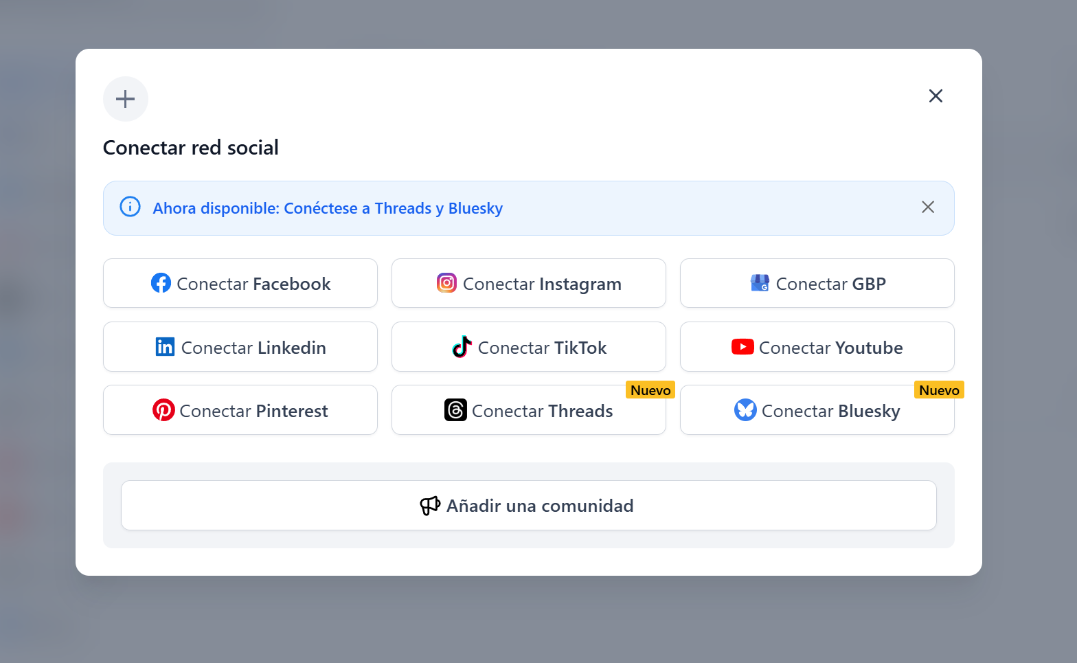This screenshot has width=1077, height=663.
Task: Click the Nuevo badge on Threads
Action: click(650, 390)
